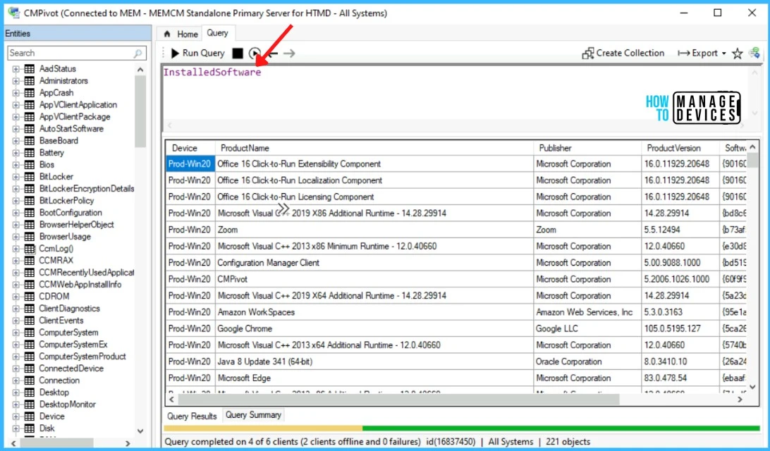
Task: Click the table icon beside Device
Action: click(x=30, y=416)
